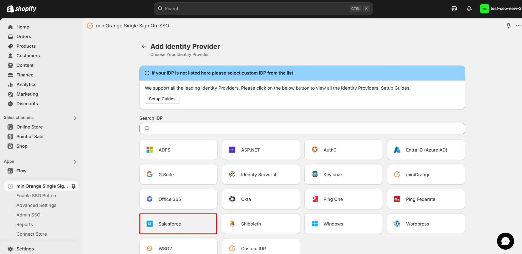Click the Okta sunburst icon
Viewport: 522px width, 254px height.
click(x=232, y=199)
